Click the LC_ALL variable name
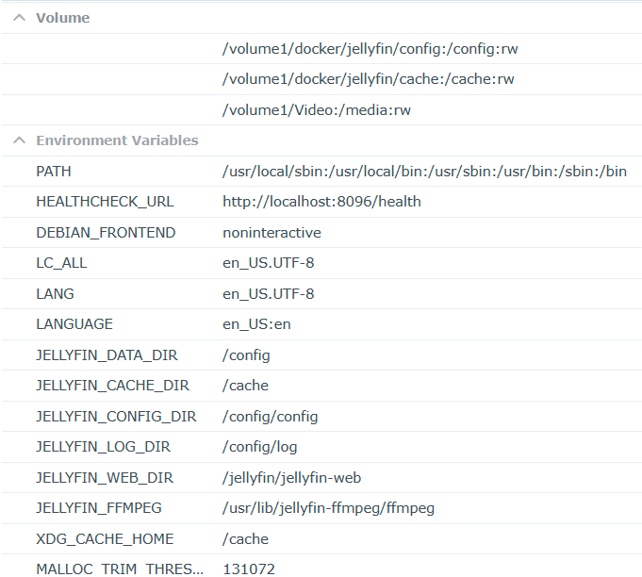This screenshot has width=642, height=577. tap(61, 263)
